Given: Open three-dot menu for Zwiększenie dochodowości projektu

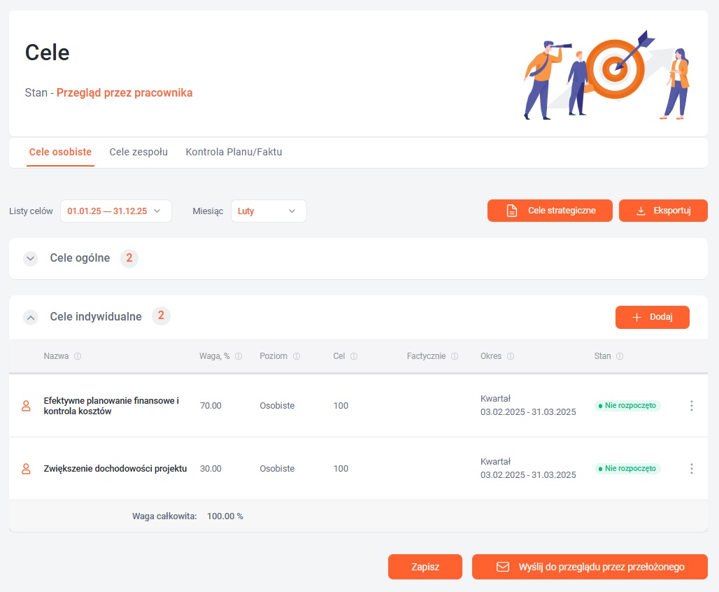Looking at the screenshot, I should (691, 469).
